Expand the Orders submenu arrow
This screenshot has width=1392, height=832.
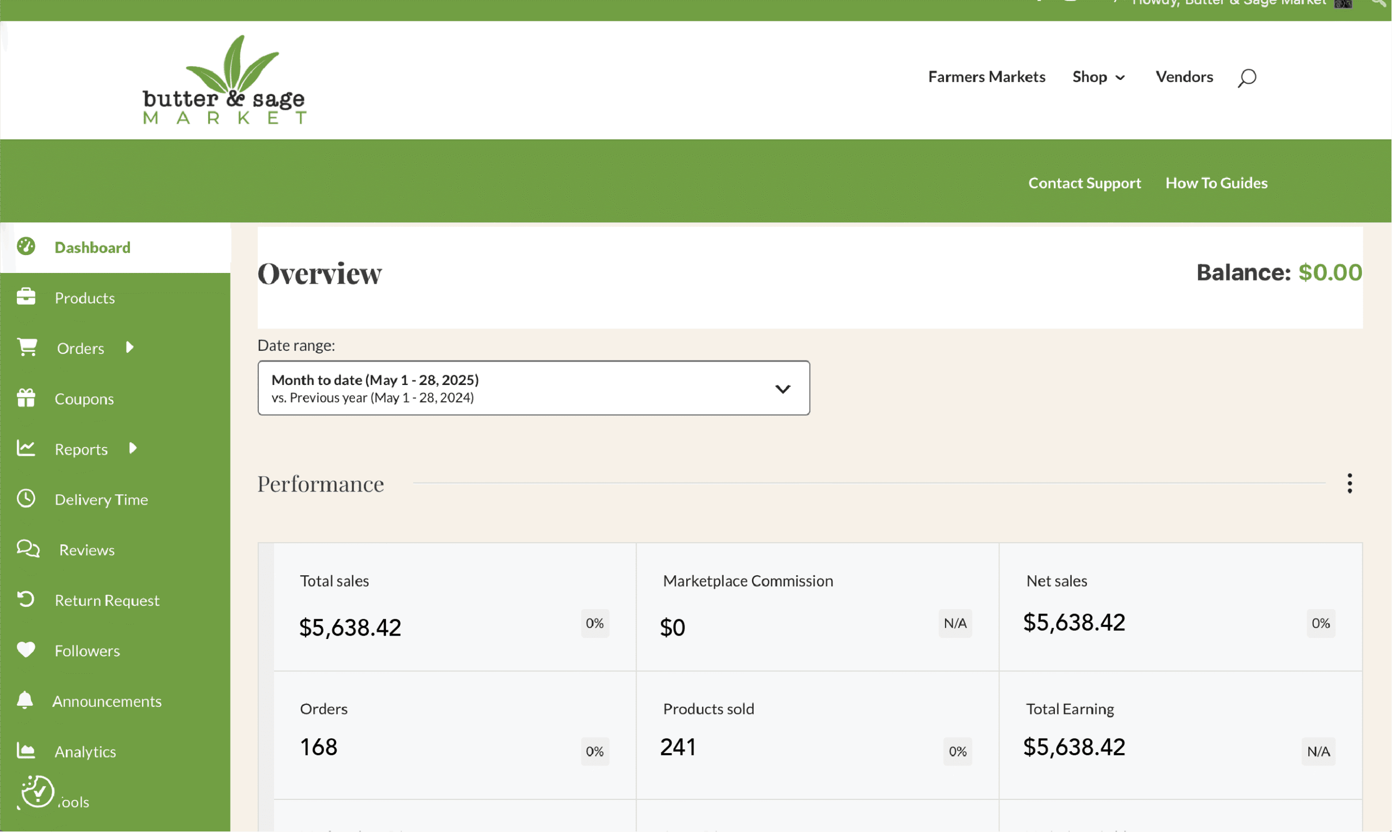coord(130,347)
